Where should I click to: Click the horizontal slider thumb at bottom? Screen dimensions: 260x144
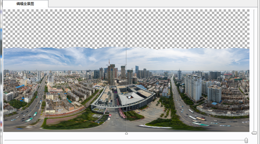(246, 140)
